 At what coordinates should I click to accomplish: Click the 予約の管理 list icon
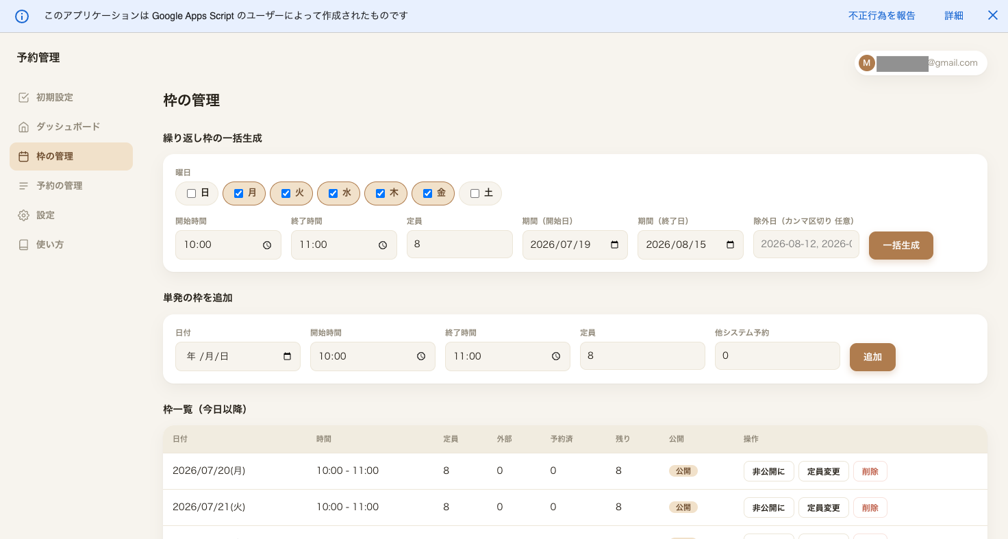(x=23, y=186)
